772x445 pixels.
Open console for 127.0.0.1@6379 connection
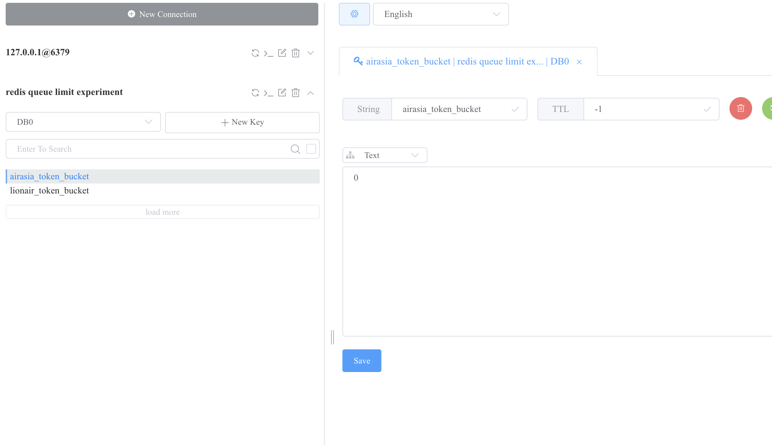268,53
